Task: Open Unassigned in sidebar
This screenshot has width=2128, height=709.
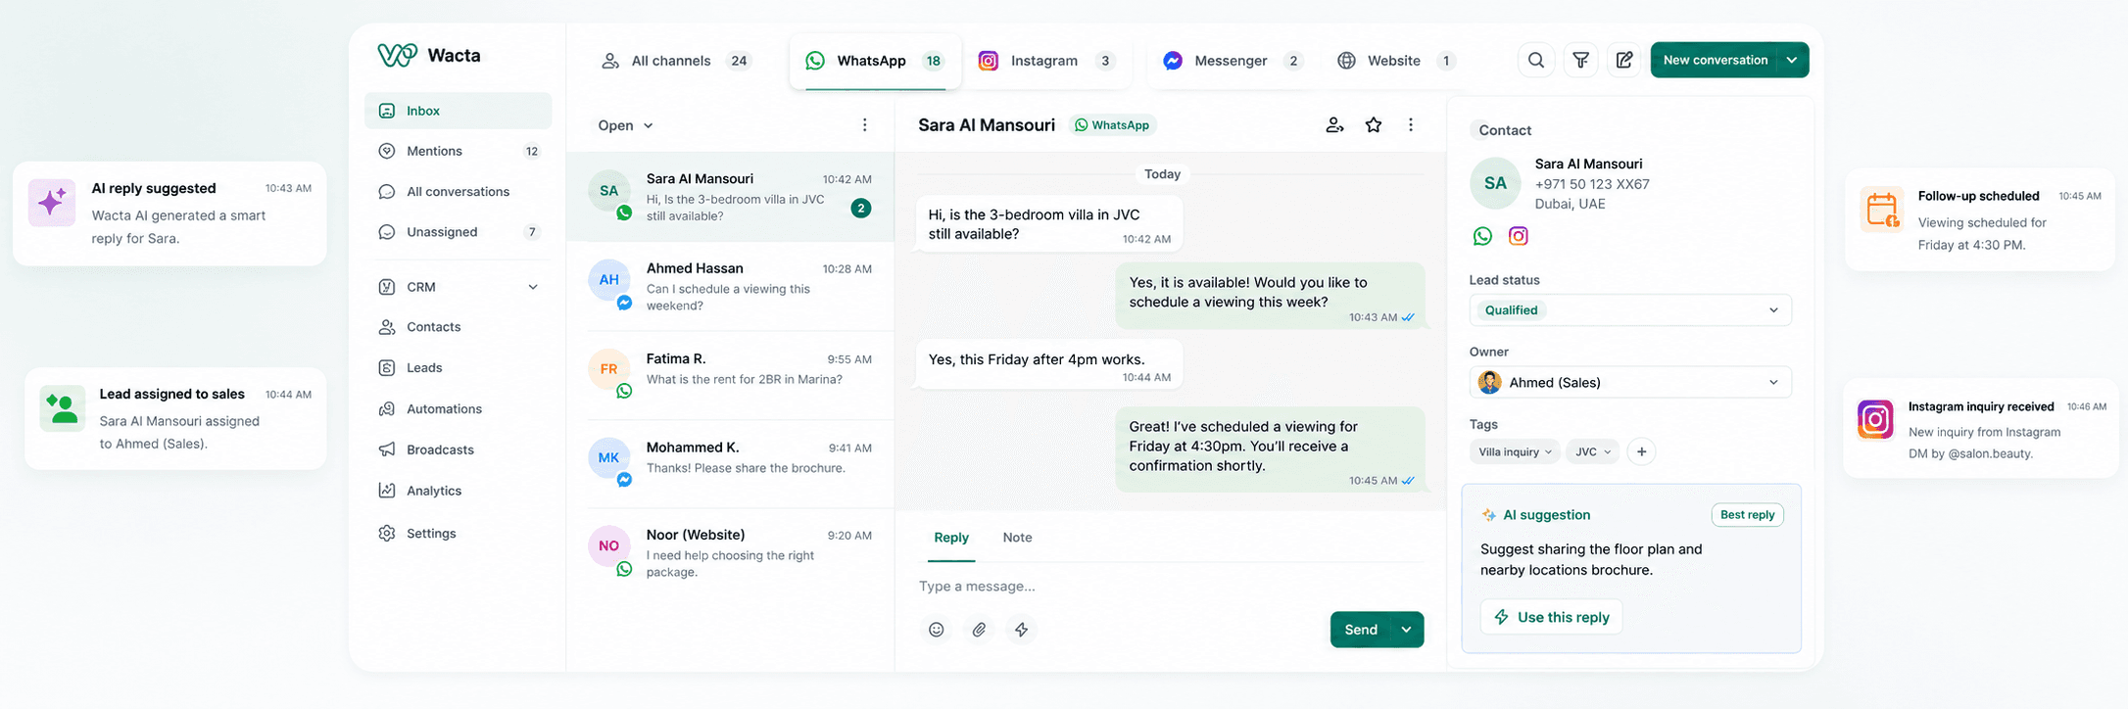Action: pos(459,232)
